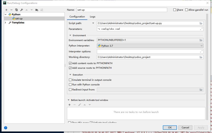Collapse the Execution section
Image resolution: width=212 pixels, height=133 pixels.
(x=70, y=75)
